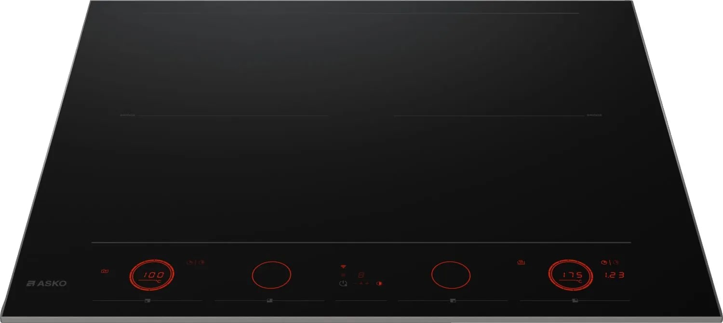Image resolution: width=723 pixels, height=323 pixels.
Task: Tap the half-filled circle pause icon
Action: click(379, 284)
